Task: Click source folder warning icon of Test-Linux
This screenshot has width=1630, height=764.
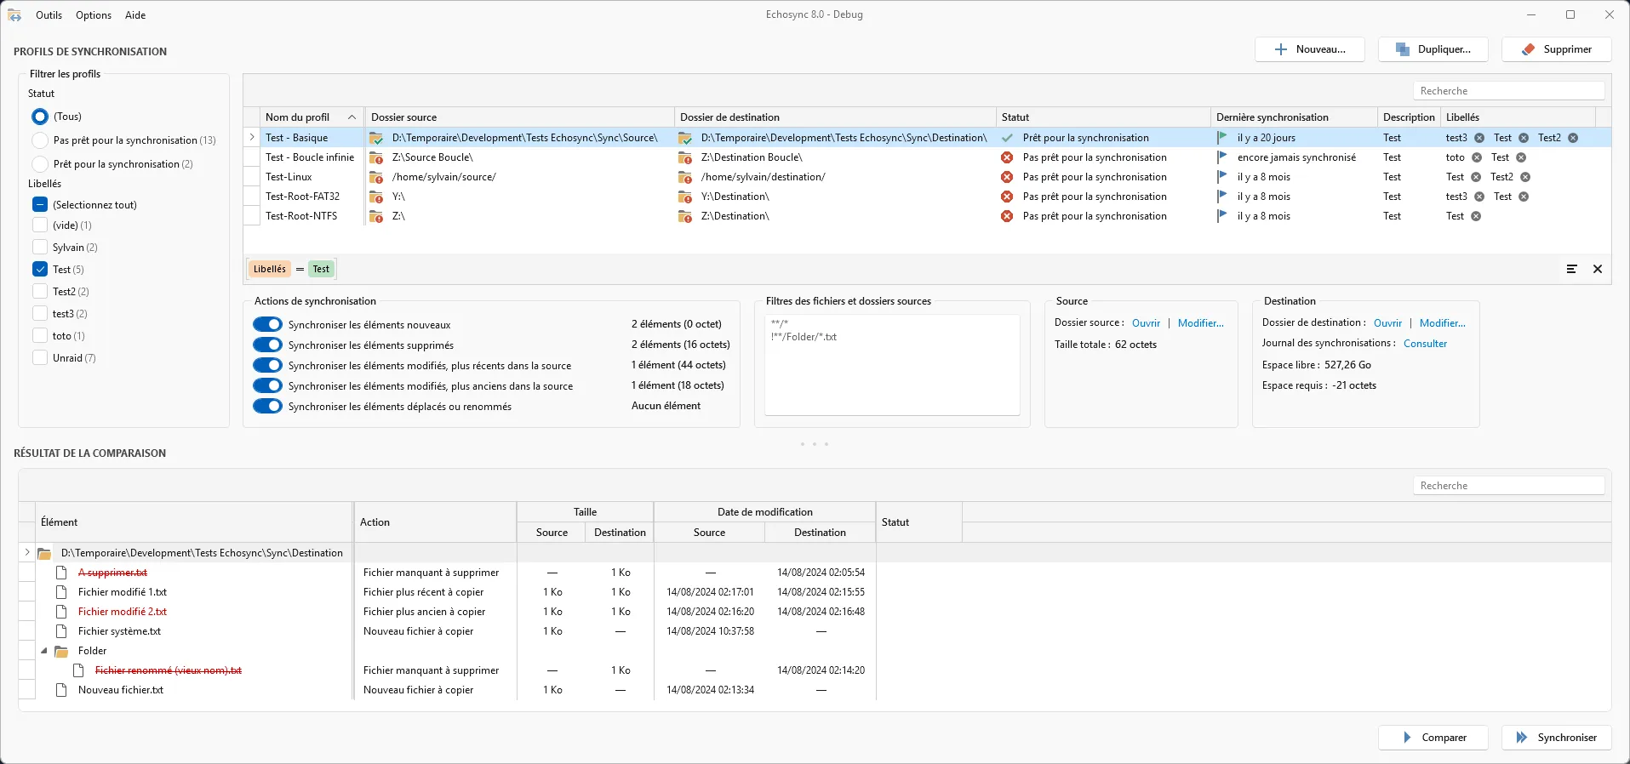Action: [376, 177]
